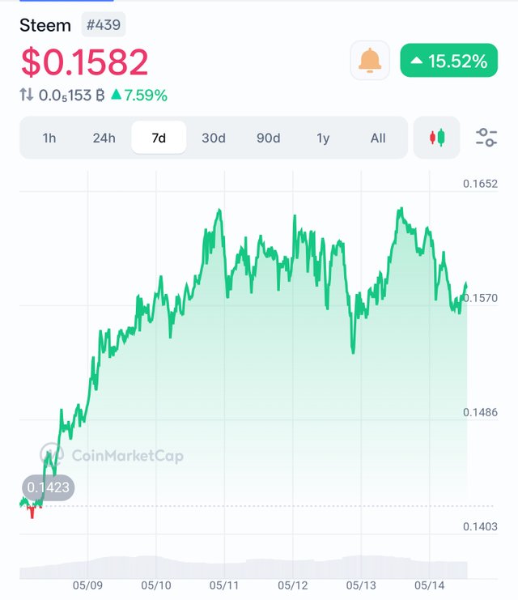Image resolution: width=518 pixels, height=600 pixels.
Task: Select the 24h time range
Action: 104,138
